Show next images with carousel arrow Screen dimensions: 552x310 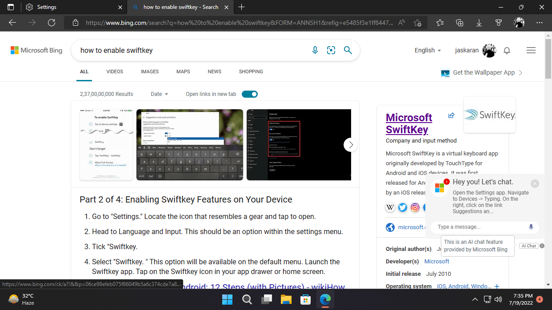pyautogui.click(x=351, y=145)
